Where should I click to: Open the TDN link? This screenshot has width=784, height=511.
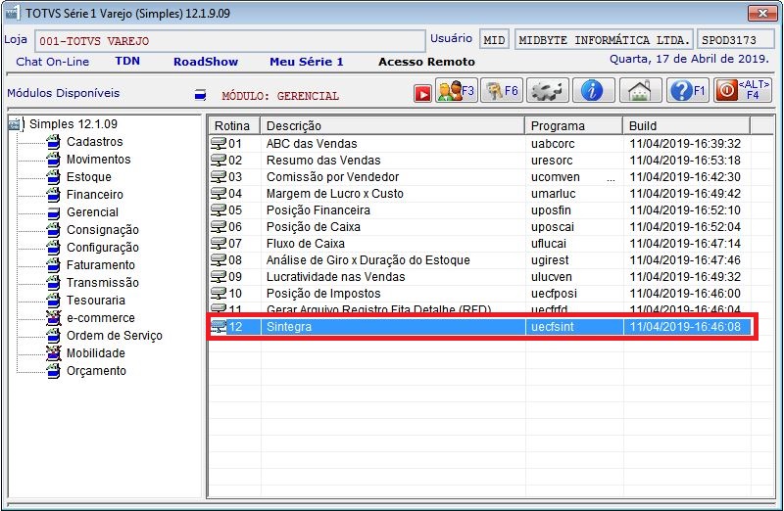pos(127,62)
